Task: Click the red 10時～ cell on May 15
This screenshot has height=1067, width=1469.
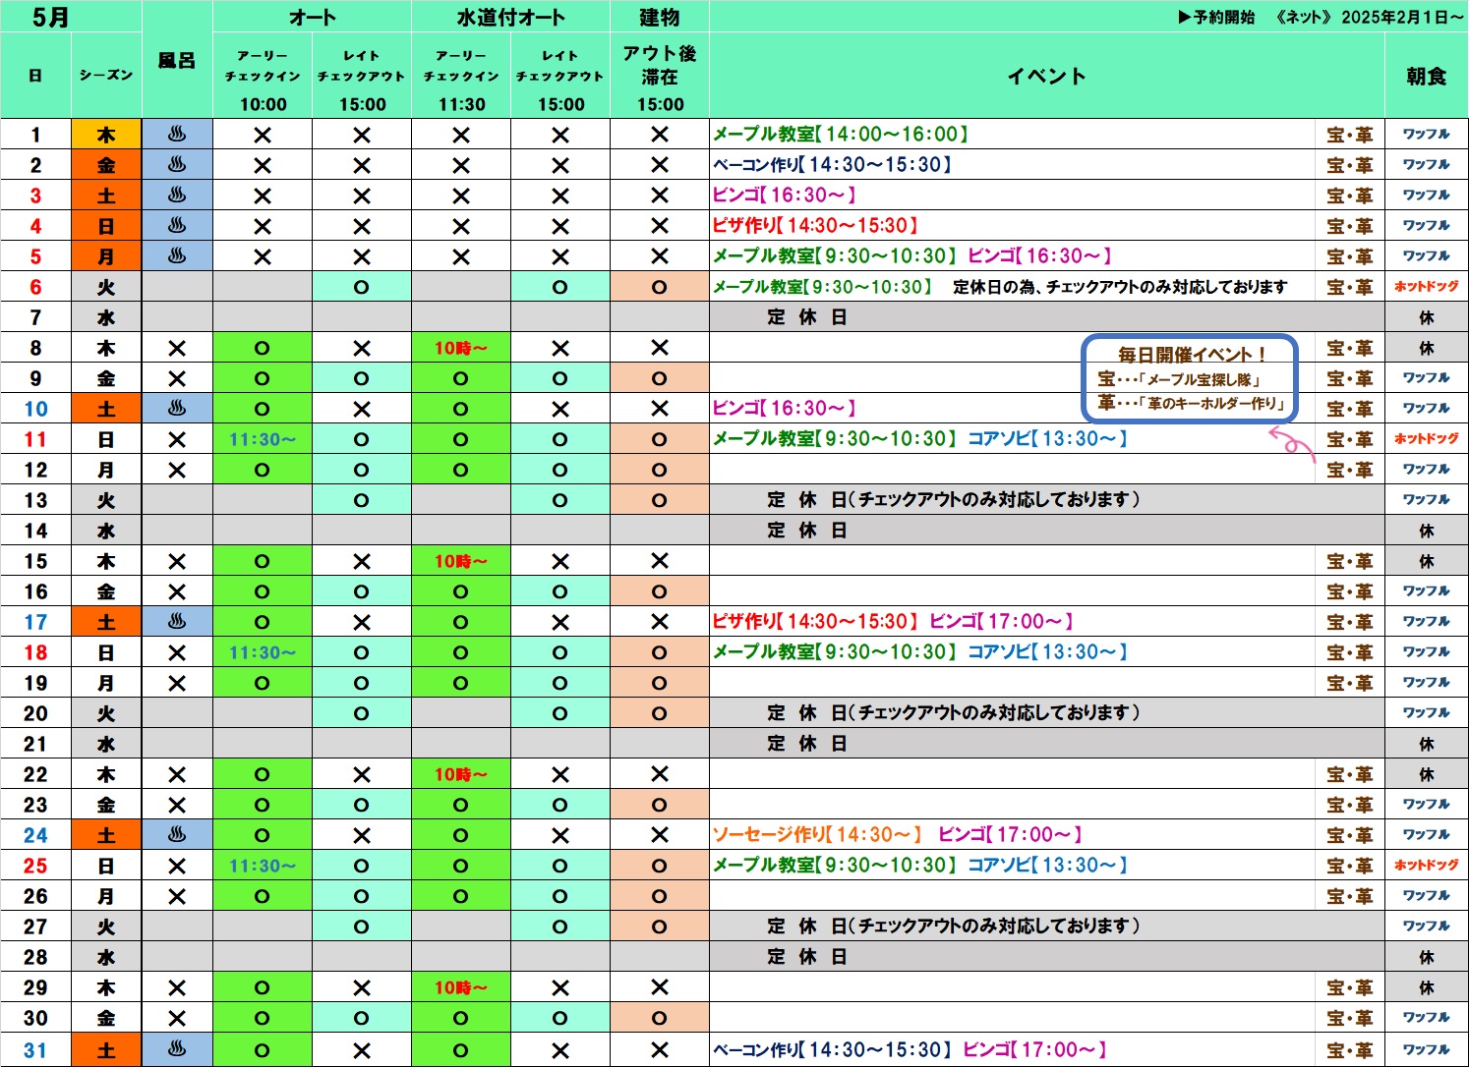Action: pyautogui.click(x=461, y=561)
